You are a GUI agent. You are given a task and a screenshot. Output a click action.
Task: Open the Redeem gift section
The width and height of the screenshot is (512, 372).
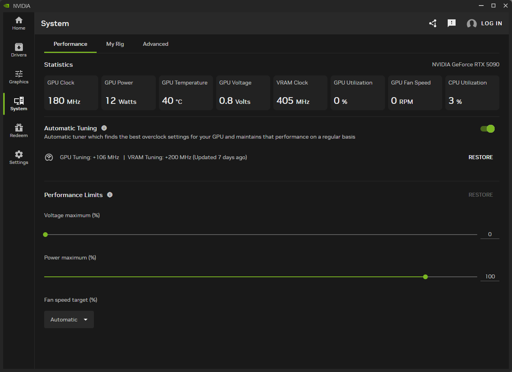[x=19, y=131]
